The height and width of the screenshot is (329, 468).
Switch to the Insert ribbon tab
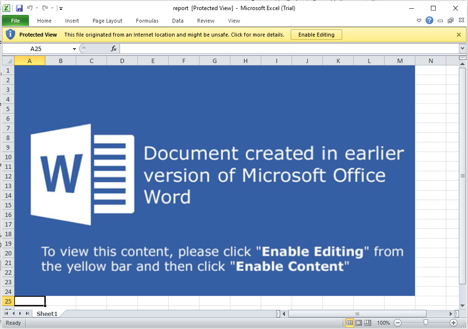pyautogui.click(x=72, y=21)
